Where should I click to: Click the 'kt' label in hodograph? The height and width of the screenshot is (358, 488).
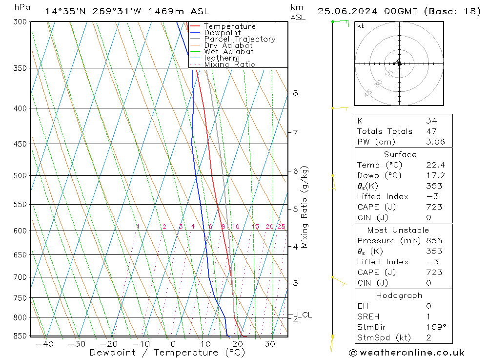point(361,26)
